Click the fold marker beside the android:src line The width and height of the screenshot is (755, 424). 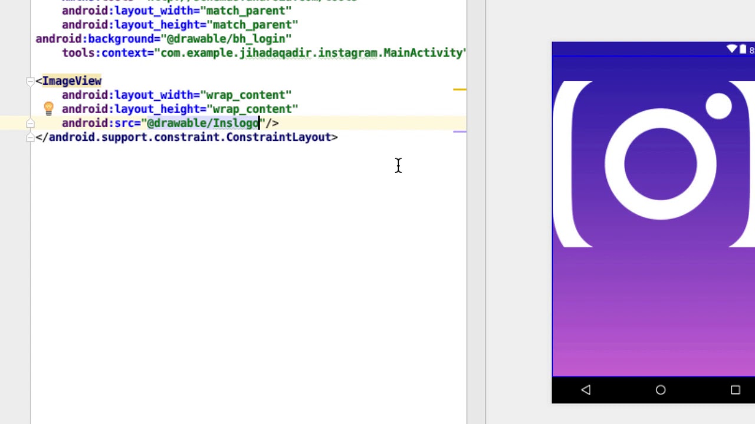(30, 124)
